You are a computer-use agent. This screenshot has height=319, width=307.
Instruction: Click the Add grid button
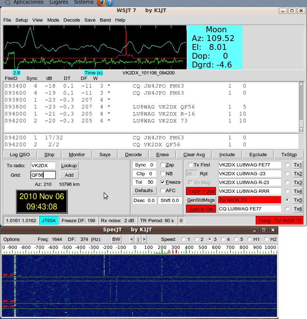point(69,175)
